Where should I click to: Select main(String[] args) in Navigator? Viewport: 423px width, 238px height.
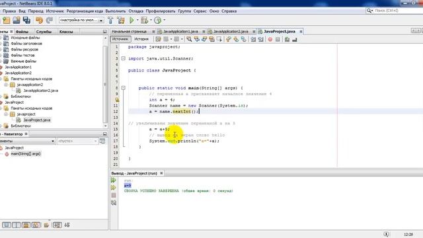pyautogui.click(x=26, y=154)
